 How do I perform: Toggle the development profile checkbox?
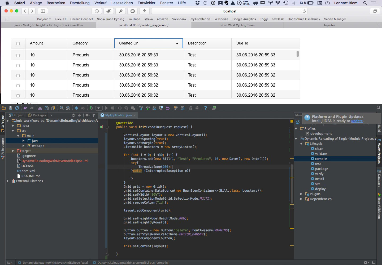307,133
